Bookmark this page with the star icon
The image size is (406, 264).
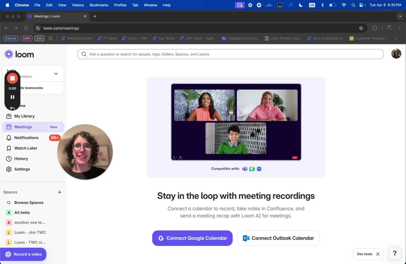point(361,28)
